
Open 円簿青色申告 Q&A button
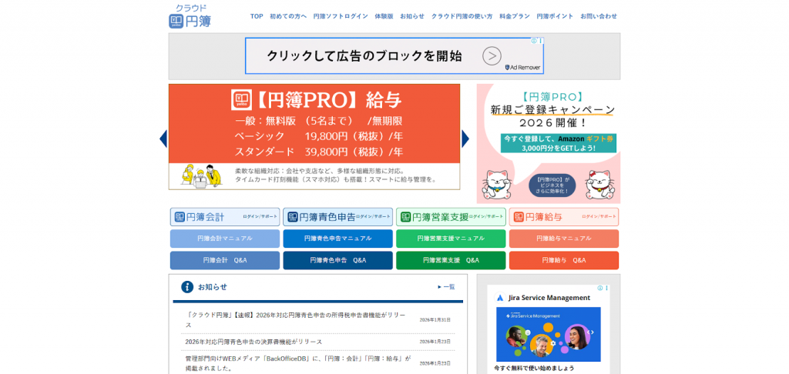(x=337, y=260)
